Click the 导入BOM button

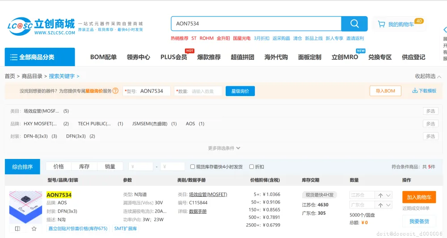tap(385, 91)
